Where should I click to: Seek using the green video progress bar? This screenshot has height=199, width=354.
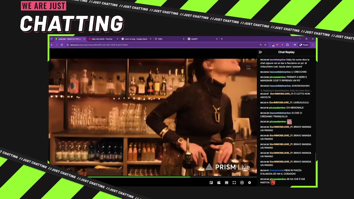[x=153, y=177]
